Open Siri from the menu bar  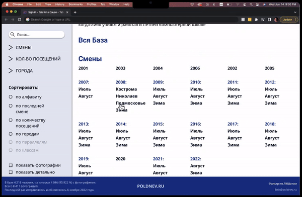click(x=264, y=4)
